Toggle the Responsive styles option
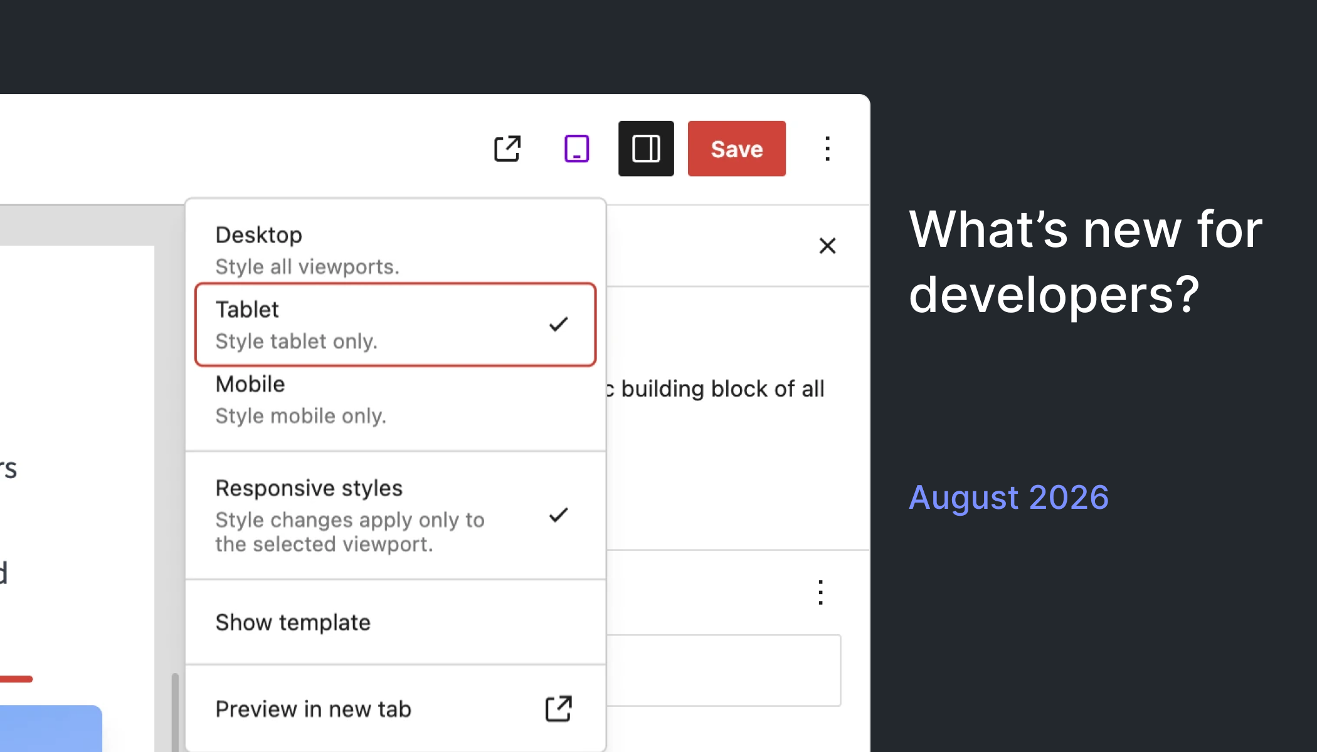 (x=395, y=515)
